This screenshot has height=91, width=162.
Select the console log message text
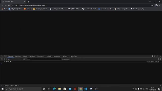point(7,62)
